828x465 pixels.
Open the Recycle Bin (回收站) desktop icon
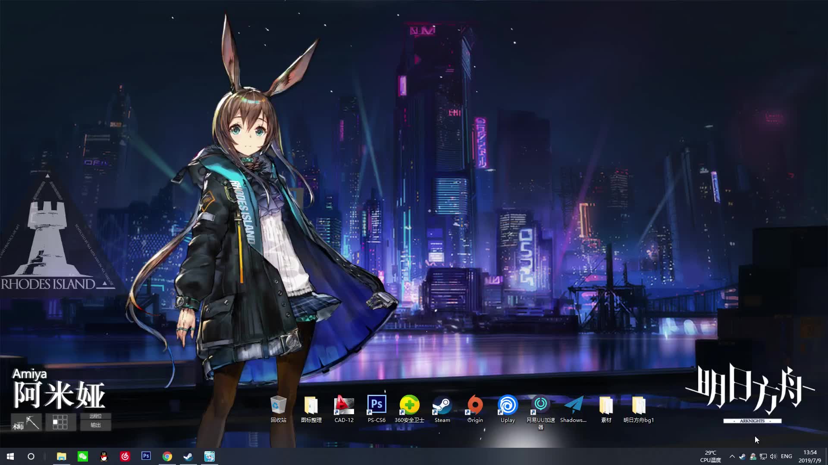(278, 409)
